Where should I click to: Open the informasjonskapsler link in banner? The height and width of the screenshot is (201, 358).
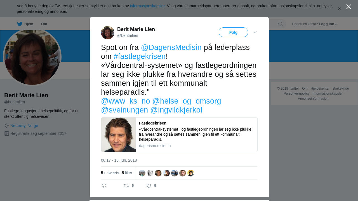point(147,6)
